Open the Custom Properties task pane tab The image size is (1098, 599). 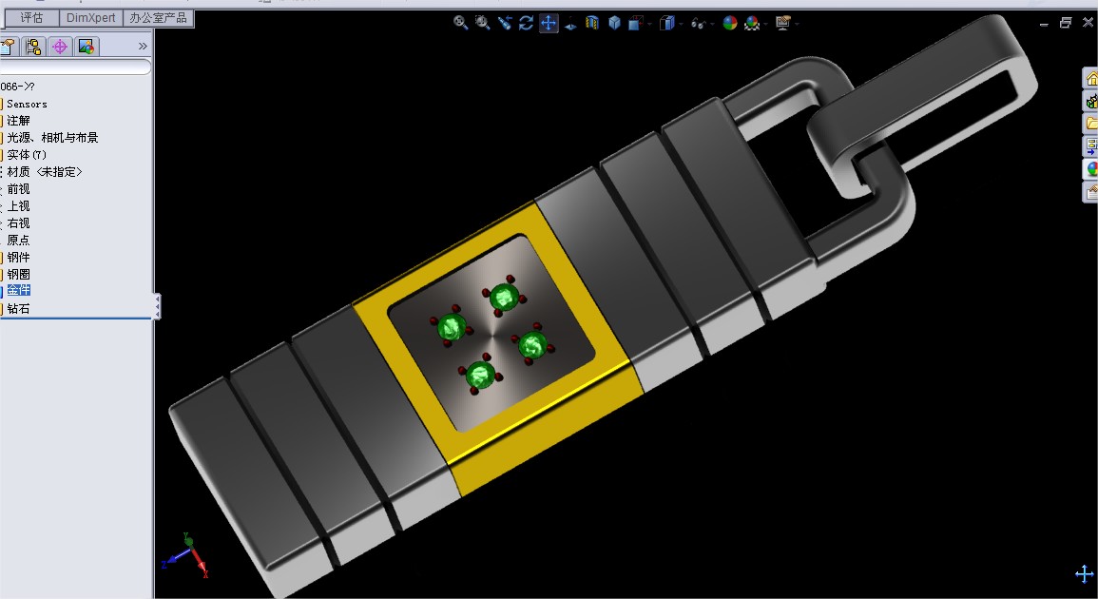tap(1091, 191)
